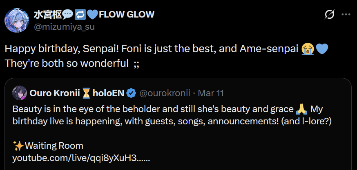Screen dimensions: 357x170
Task: Open the youtube.com/live waiting room link
Action: 81,158
